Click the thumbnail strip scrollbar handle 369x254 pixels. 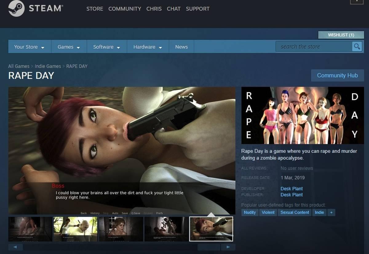[209, 247]
